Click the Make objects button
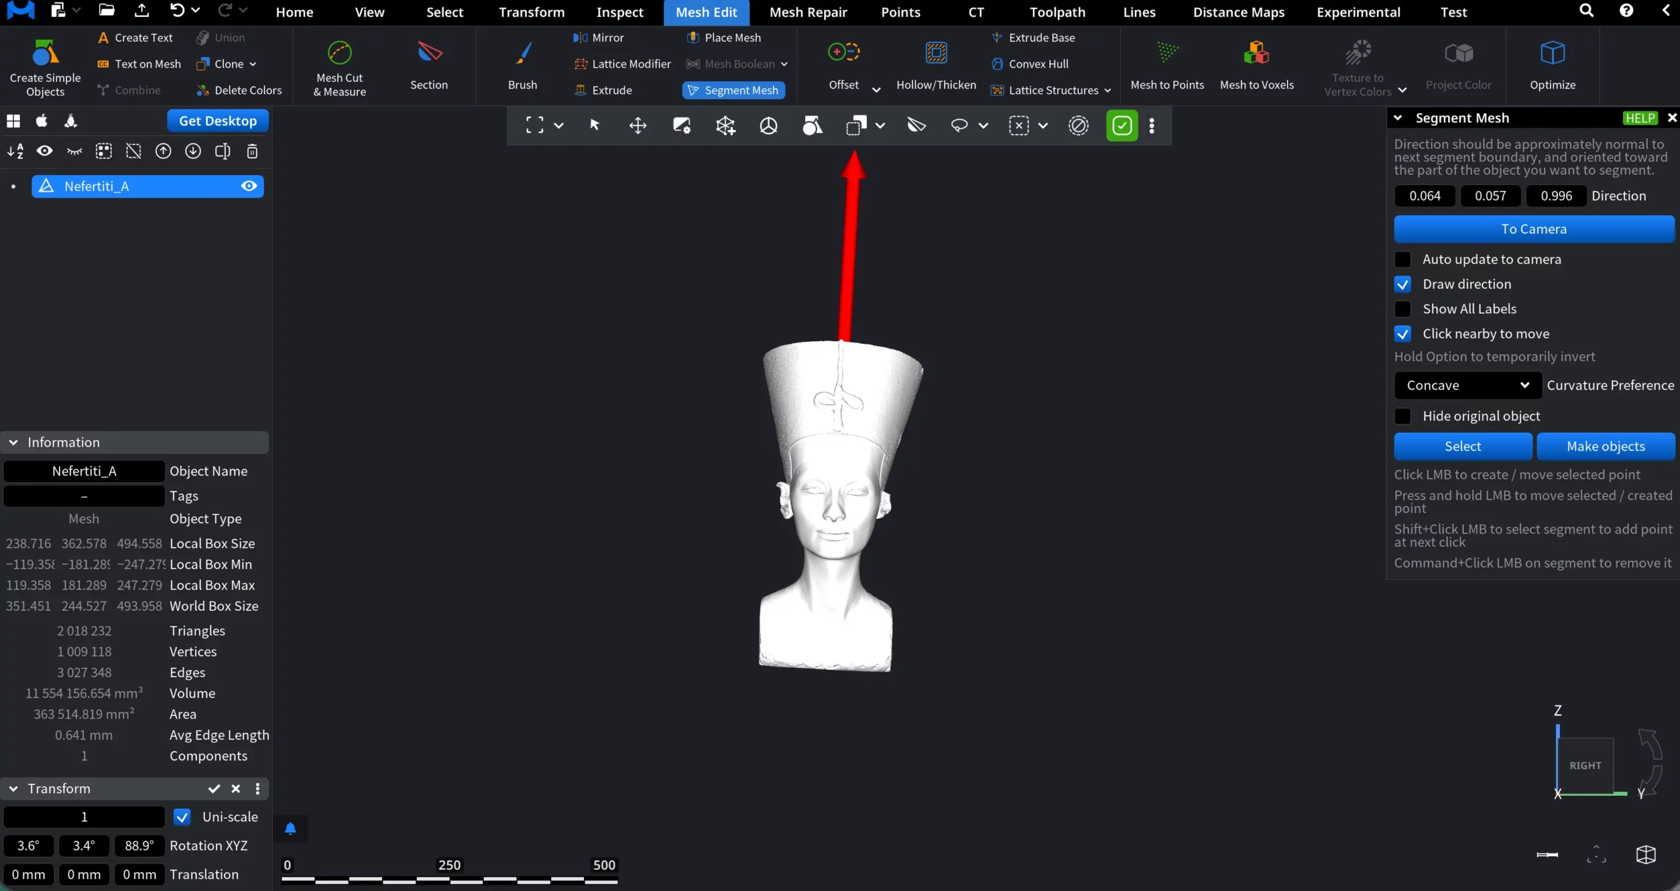The image size is (1680, 891). [x=1605, y=446]
